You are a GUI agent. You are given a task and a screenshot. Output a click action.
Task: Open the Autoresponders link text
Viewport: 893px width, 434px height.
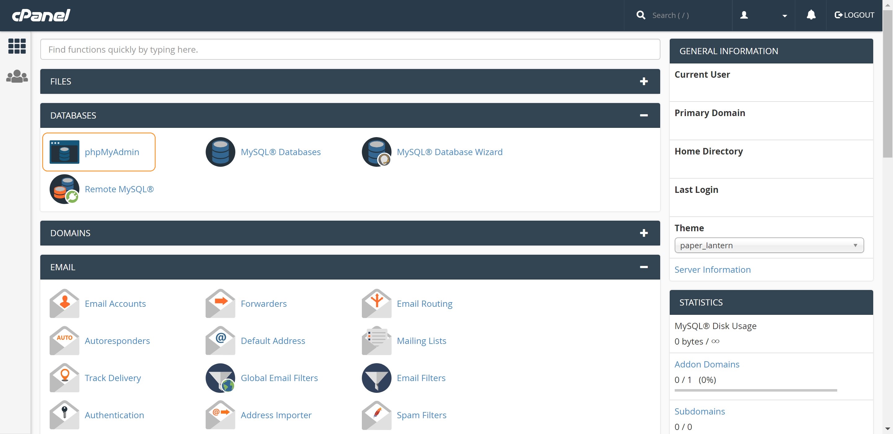(118, 341)
